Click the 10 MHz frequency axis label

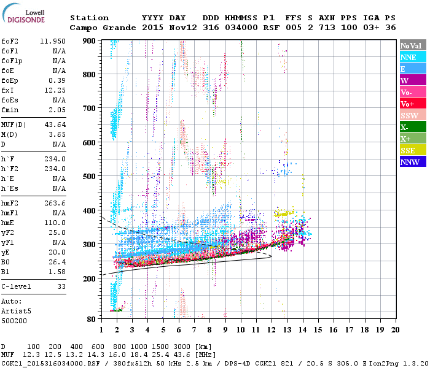241,330
